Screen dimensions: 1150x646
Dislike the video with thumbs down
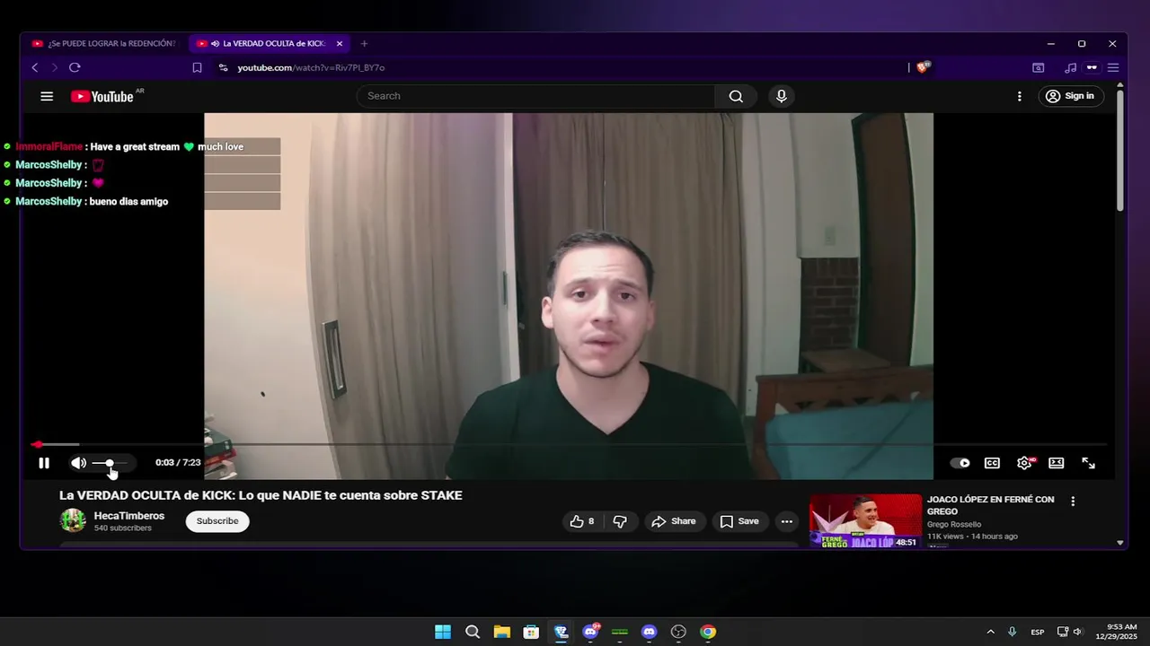click(x=620, y=521)
